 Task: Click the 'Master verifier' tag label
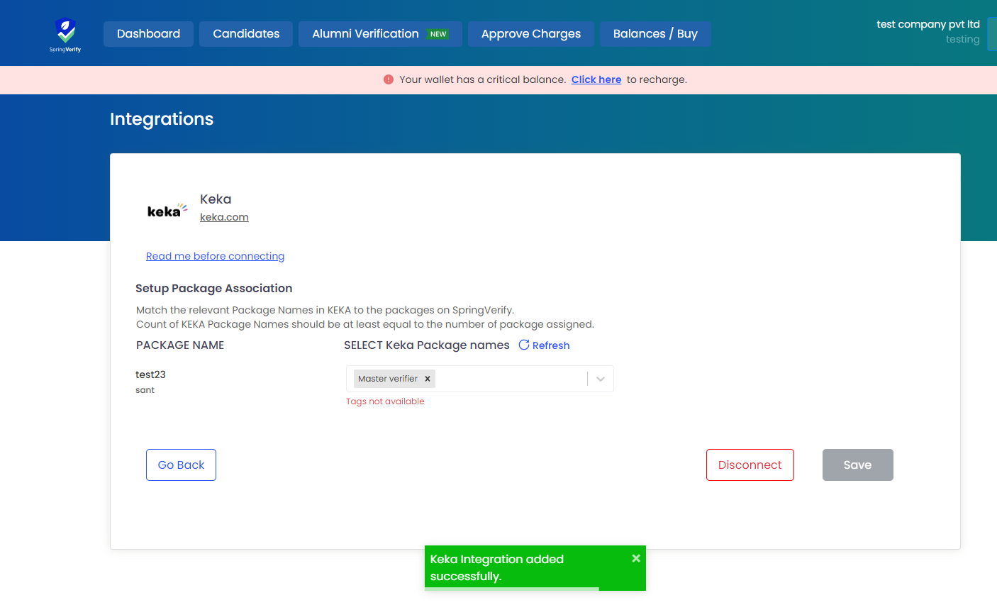click(x=388, y=379)
